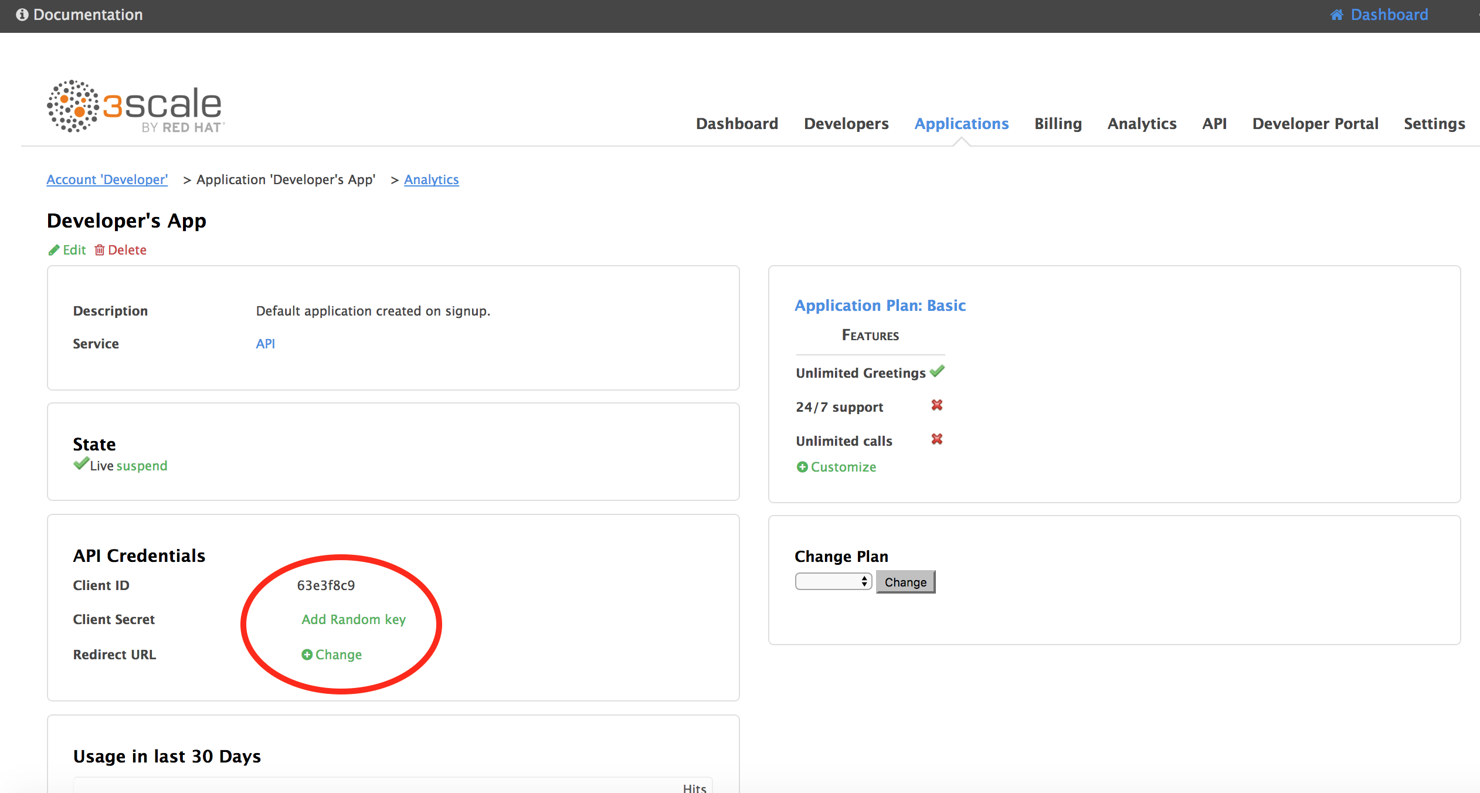
Task: Click the 3scale by Red Hat logo
Action: [135, 107]
